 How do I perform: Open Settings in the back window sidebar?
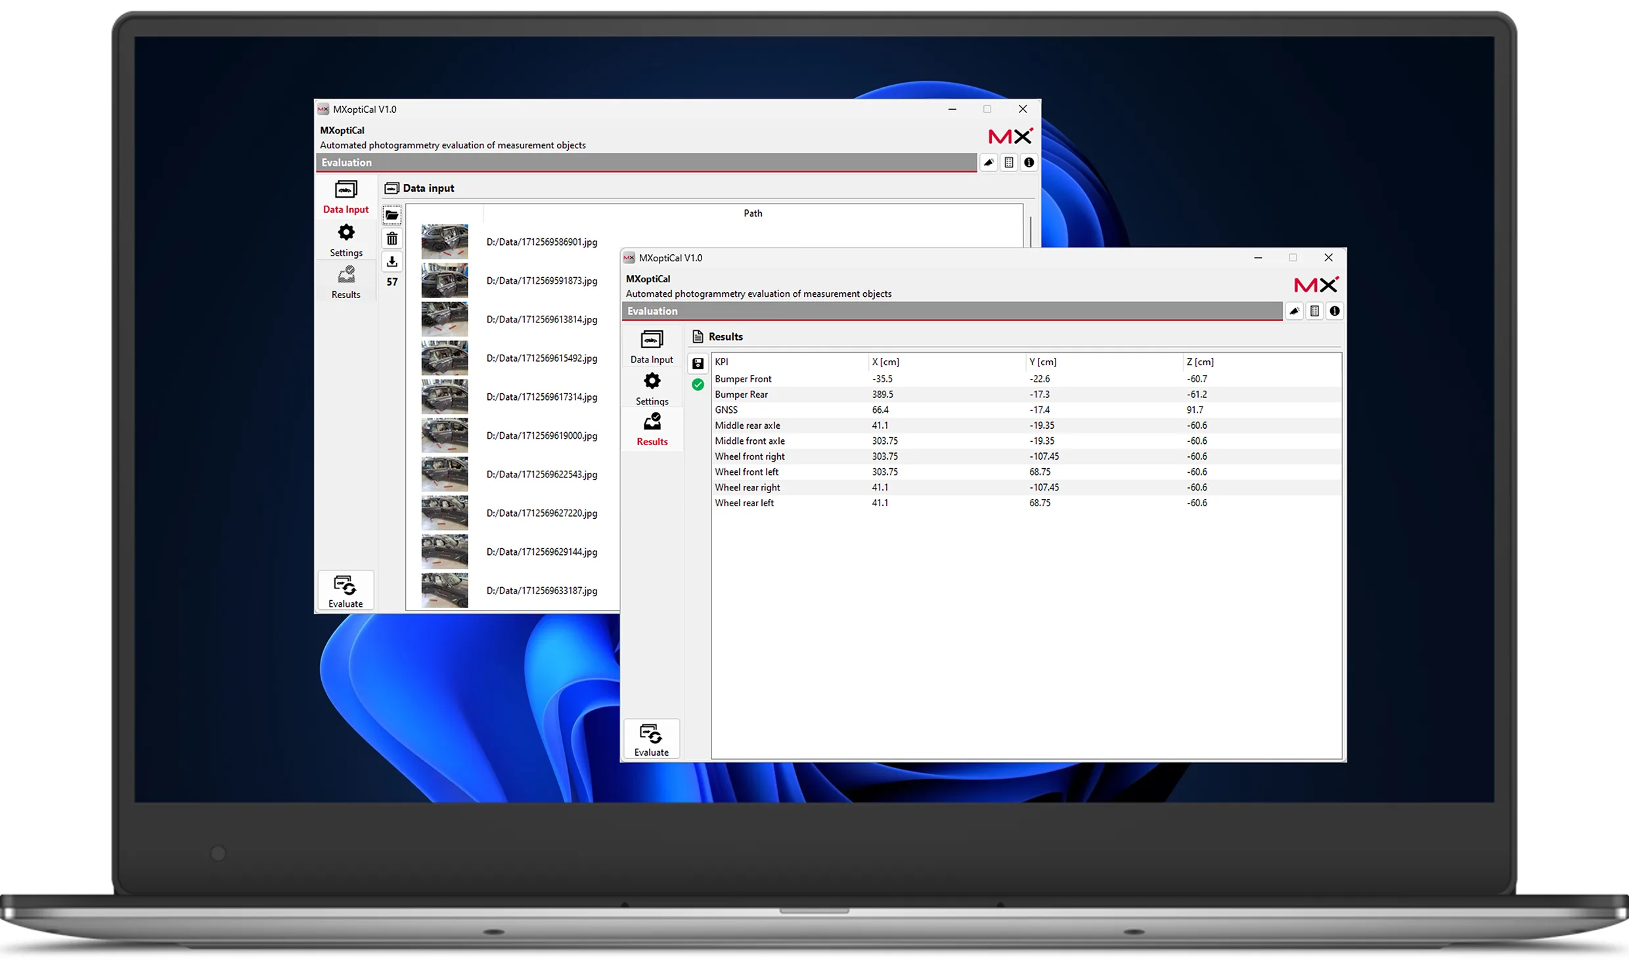pos(346,240)
